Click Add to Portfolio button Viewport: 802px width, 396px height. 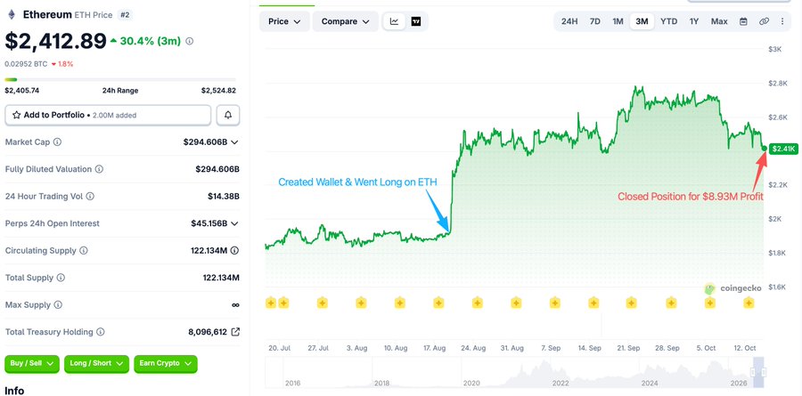[108, 115]
